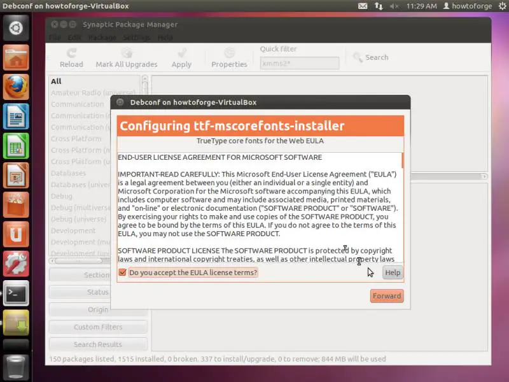Check the EULA license terms acceptance checkbox
This screenshot has width=509, height=382.
pyautogui.click(x=123, y=272)
